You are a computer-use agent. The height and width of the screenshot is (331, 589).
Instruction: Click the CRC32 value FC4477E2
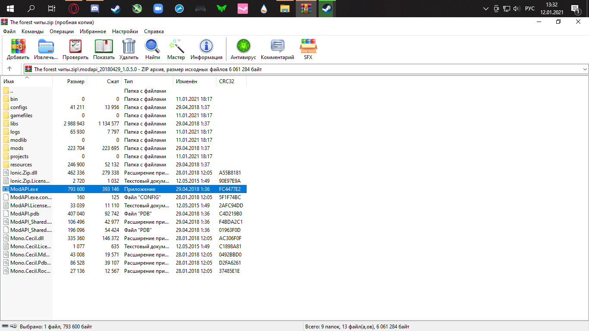[230, 189]
